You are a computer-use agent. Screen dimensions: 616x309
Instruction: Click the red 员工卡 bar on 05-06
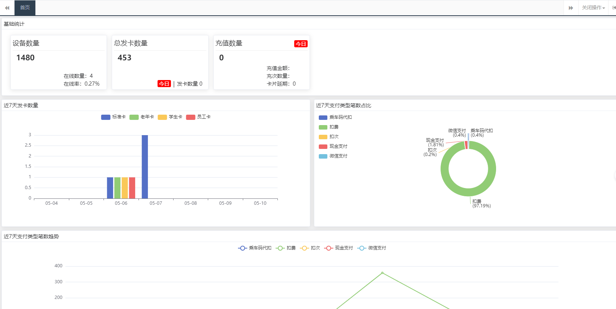point(132,188)
